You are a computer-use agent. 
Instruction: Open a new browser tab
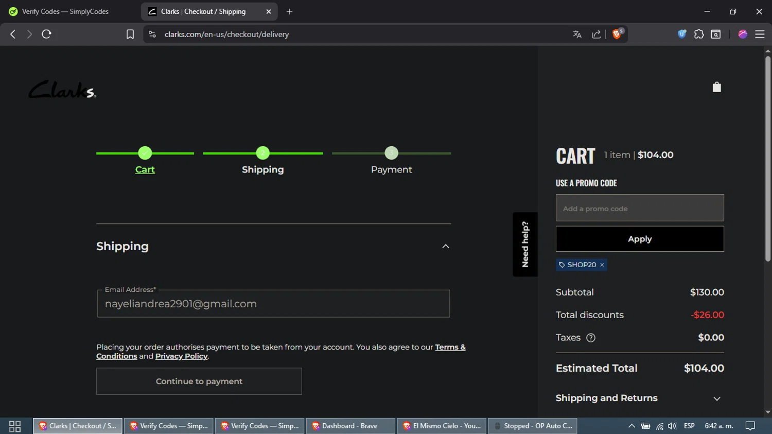click(289, 11)
